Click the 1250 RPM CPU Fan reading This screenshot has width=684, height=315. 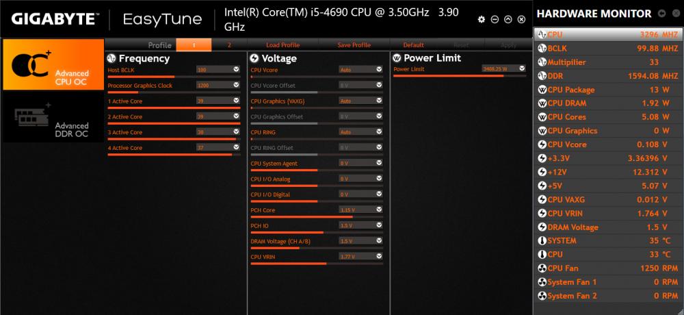tap(659, 268)
